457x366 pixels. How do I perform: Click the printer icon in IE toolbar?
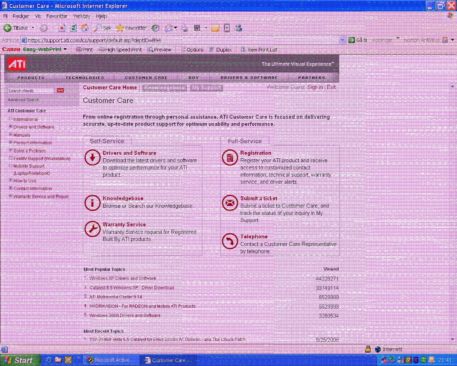(184, 28)
